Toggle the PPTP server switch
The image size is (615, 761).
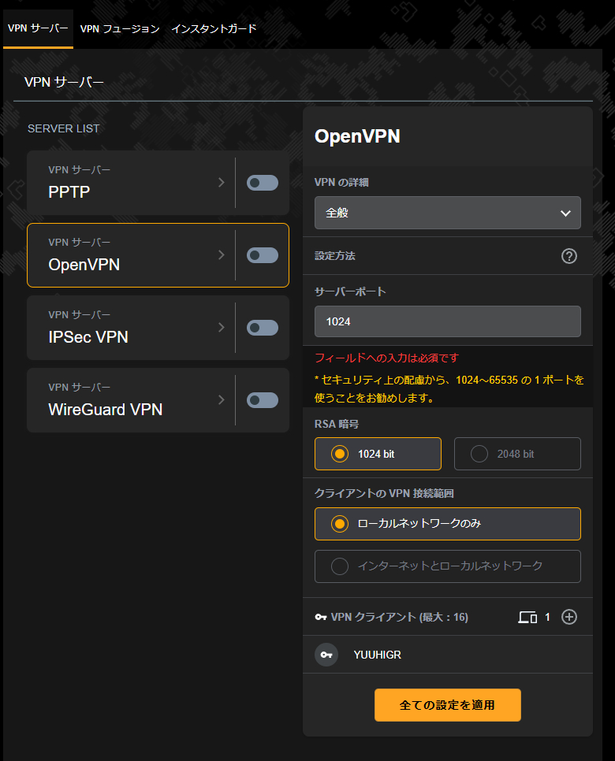point(262,183)
